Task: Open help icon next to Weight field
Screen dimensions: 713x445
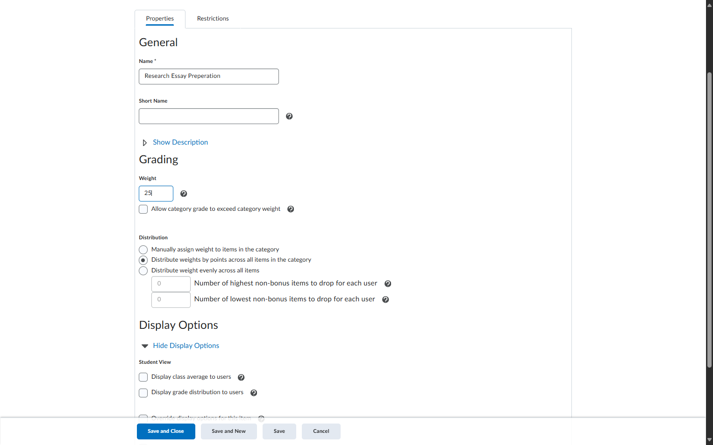Action: pos(184,194)
